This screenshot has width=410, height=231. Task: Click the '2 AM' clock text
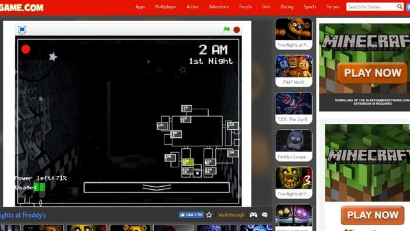(x=213, y=49)
